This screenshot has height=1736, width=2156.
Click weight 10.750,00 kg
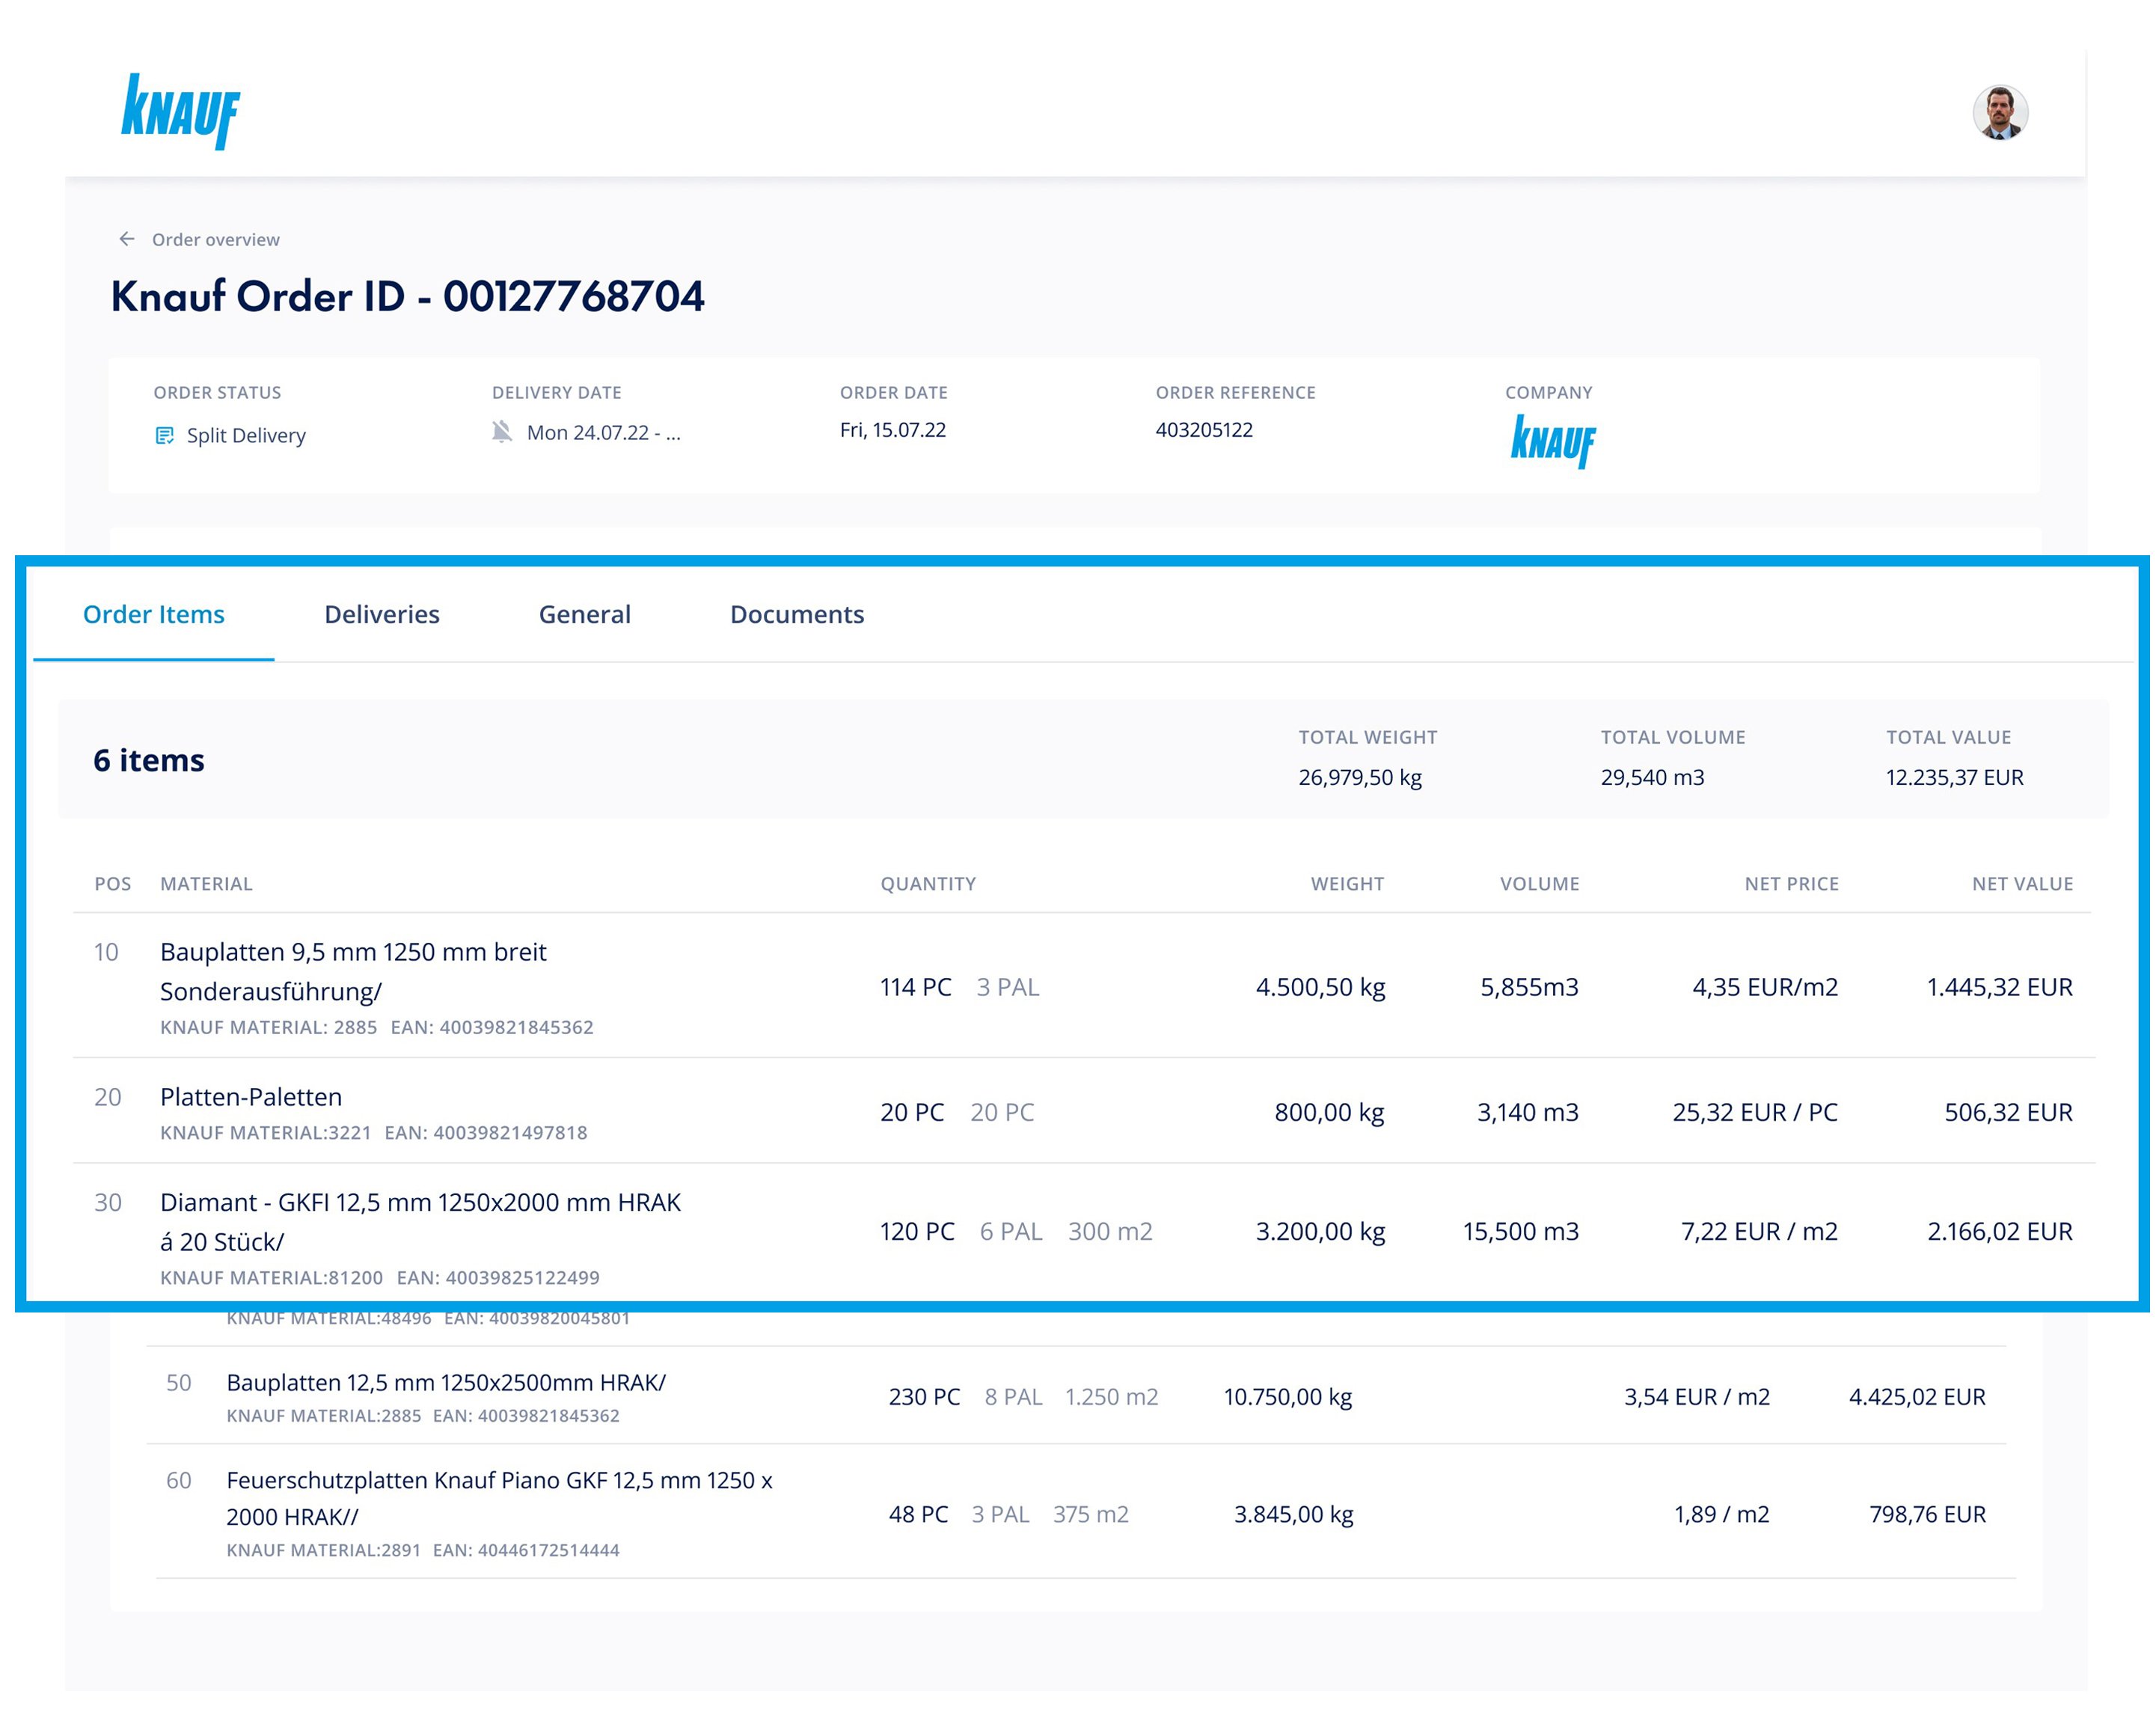[x=1287, y=1397]
